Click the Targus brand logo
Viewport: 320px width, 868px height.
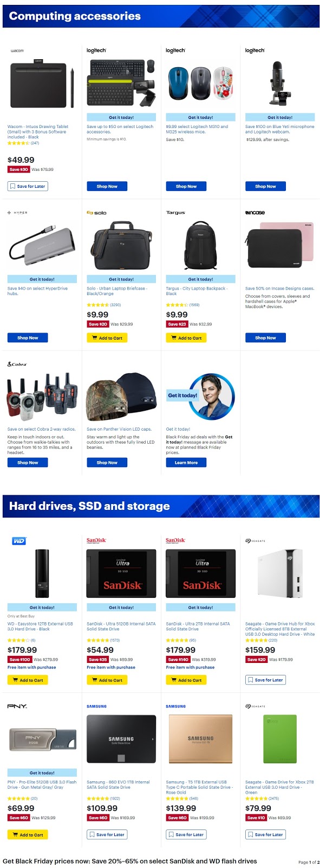(x=175, y=213)
